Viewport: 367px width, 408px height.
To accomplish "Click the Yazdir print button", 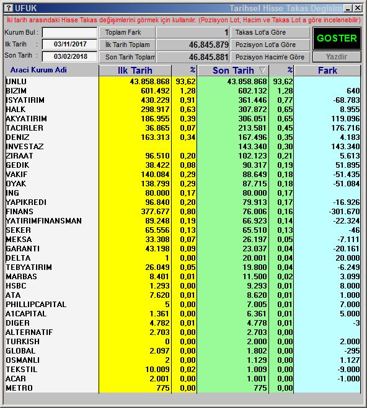I will click(337, 57).
